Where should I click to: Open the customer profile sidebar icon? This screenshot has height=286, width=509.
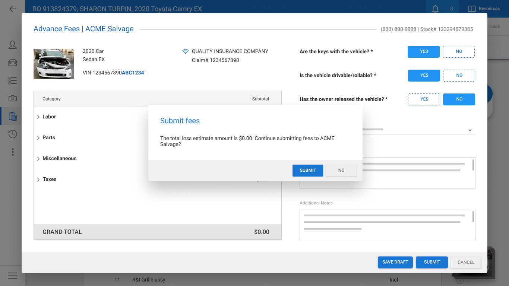pos(13,45)
